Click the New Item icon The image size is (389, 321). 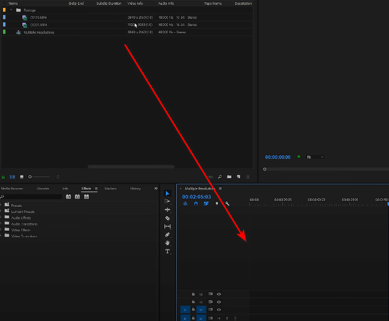pyautogui.click(x=238, y=177)
